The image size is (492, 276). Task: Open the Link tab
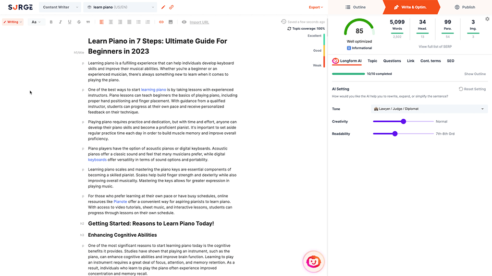(411, 61)
